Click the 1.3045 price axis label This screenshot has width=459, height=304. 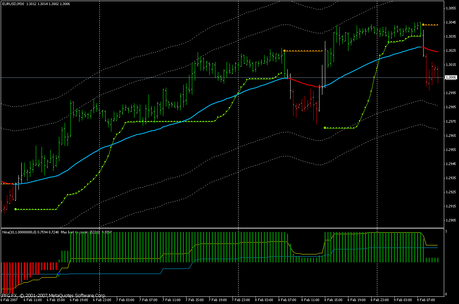pos(450,22)
